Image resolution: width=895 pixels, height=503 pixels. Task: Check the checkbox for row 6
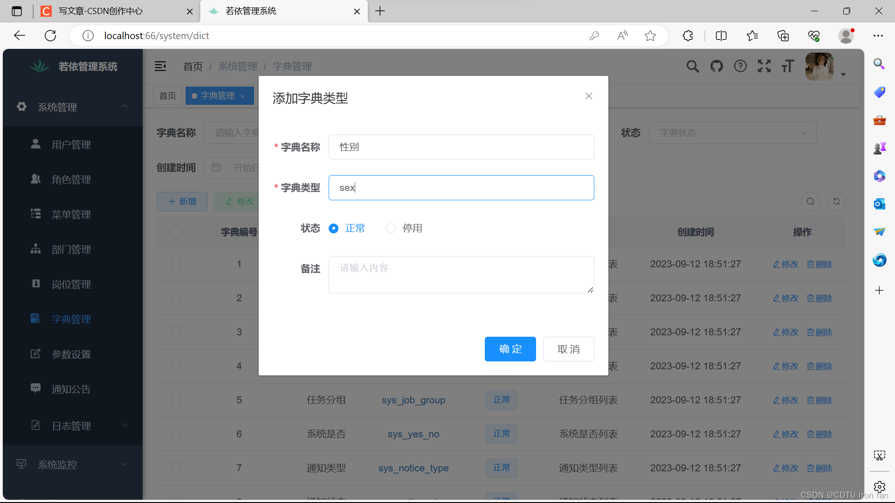click(176, 434)
